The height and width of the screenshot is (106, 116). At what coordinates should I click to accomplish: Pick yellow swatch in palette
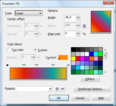point(73,59)
